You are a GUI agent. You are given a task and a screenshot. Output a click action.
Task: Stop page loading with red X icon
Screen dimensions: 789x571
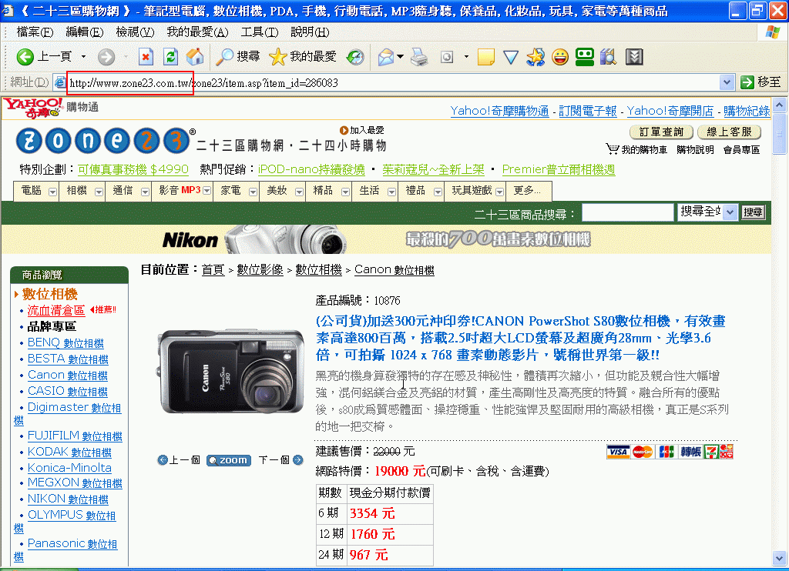(x=146, y=57)
